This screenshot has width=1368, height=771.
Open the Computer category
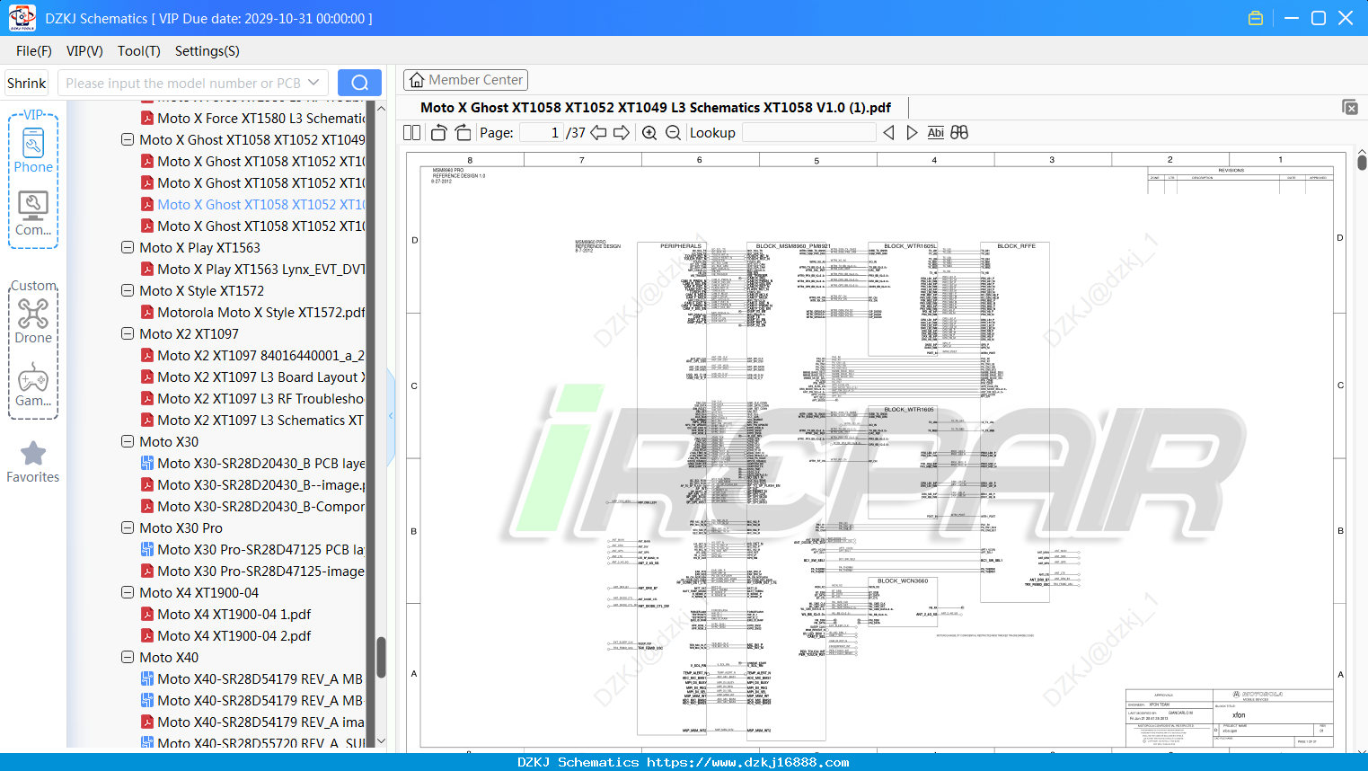click(33, 213)
